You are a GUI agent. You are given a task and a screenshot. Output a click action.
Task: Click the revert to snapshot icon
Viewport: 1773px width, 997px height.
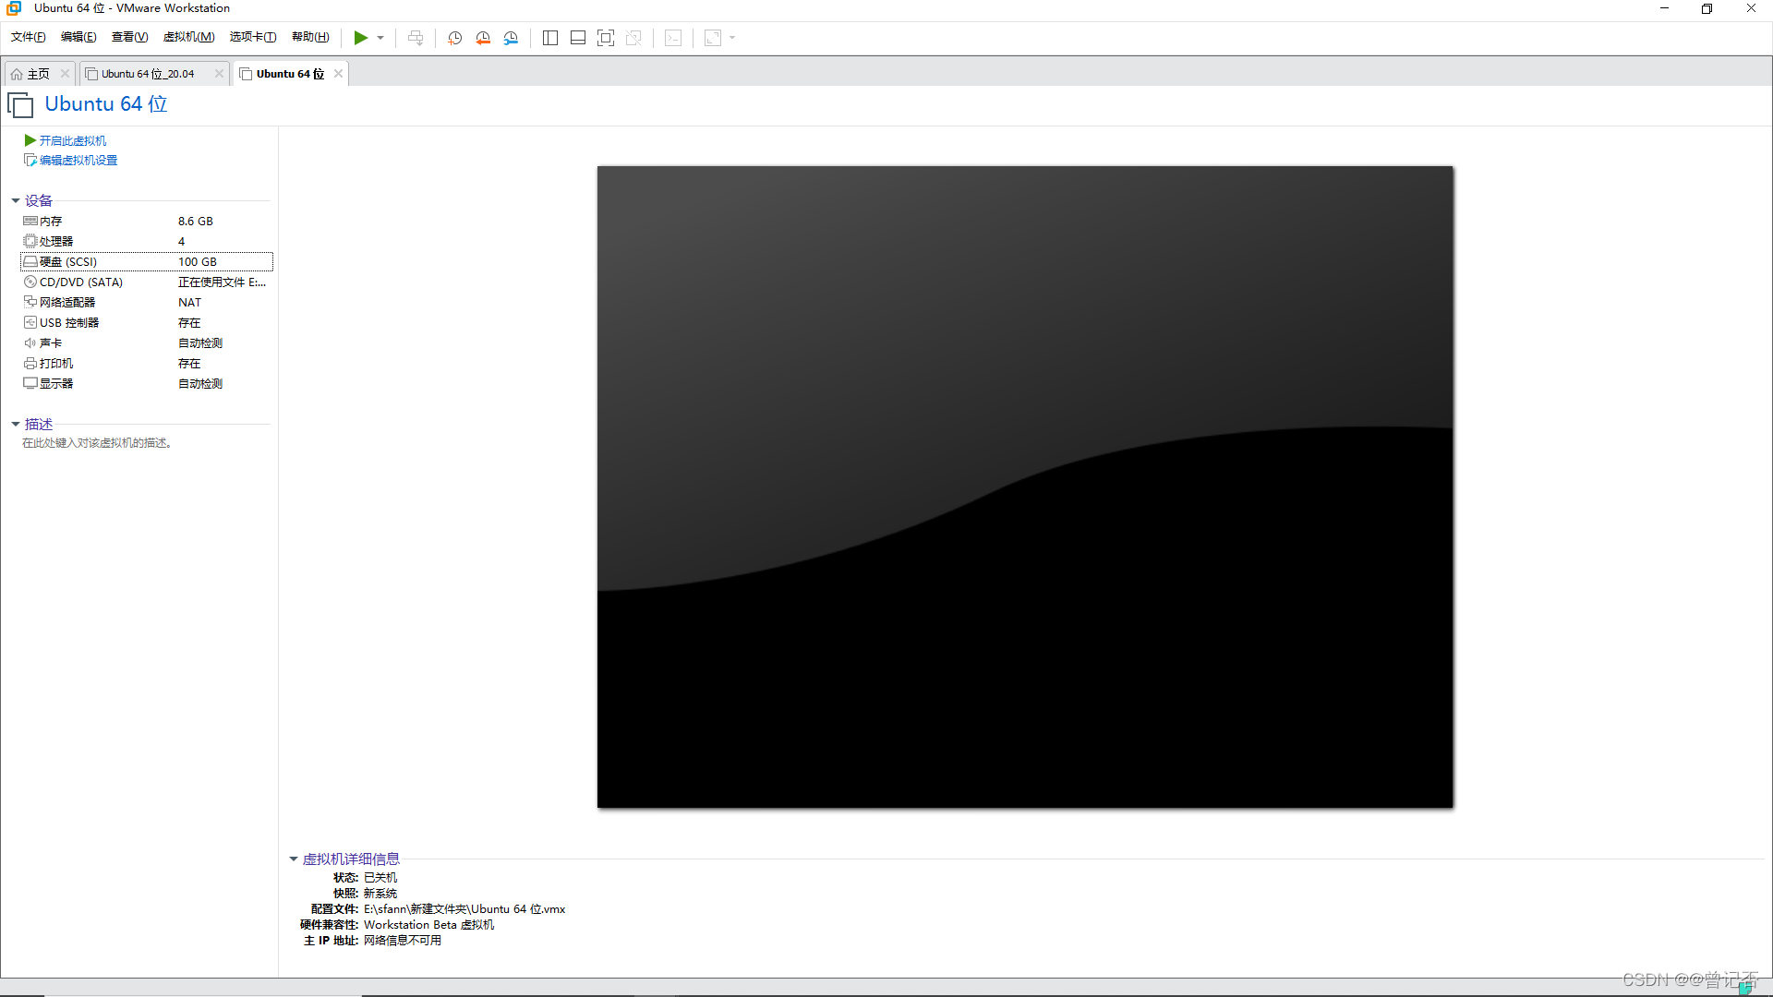click(483, 38)
